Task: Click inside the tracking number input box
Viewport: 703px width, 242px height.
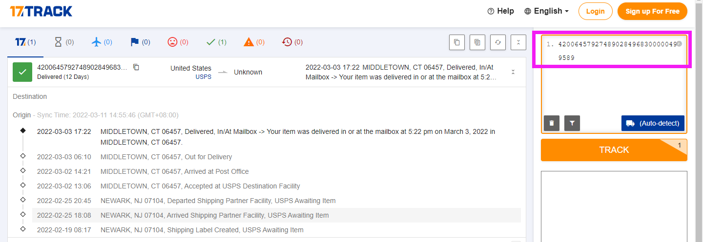Action: pos(614,88)
